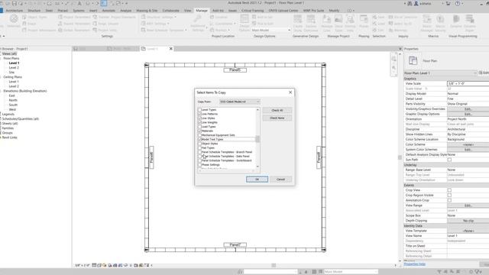The height and width of the screenshot is (275, 489).
Task: Select Phase Settings list item
Action: click(x=211, y=165)
